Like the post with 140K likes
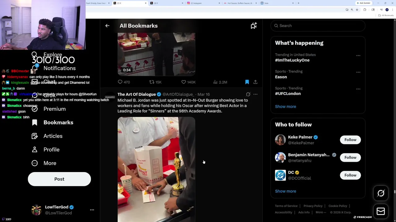The height and width of the screenshot is (222, 396). (x=188, y=82)
